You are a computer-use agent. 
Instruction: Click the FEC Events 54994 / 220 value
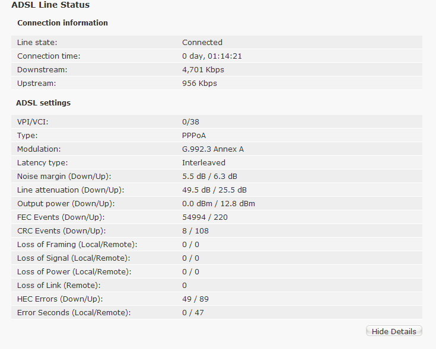(x=205, y=217)
